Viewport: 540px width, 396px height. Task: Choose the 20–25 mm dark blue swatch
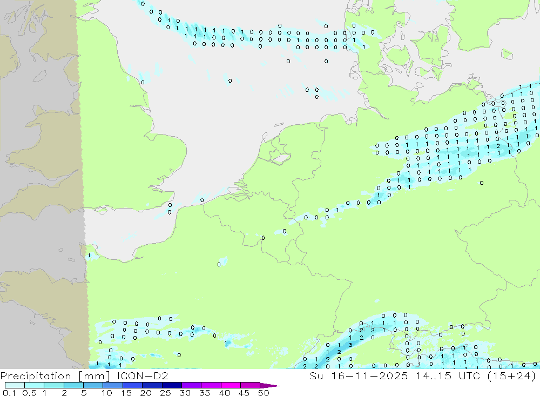[152, 385]
